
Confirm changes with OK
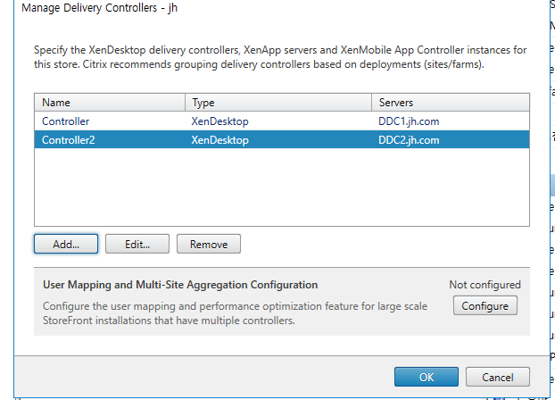(427, 377)
